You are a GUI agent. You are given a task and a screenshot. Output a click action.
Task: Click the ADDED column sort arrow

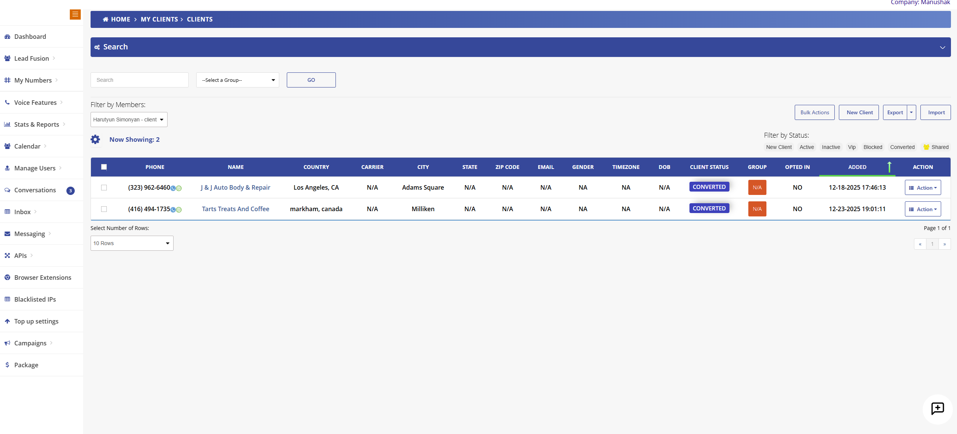click(x=889, y=167)
